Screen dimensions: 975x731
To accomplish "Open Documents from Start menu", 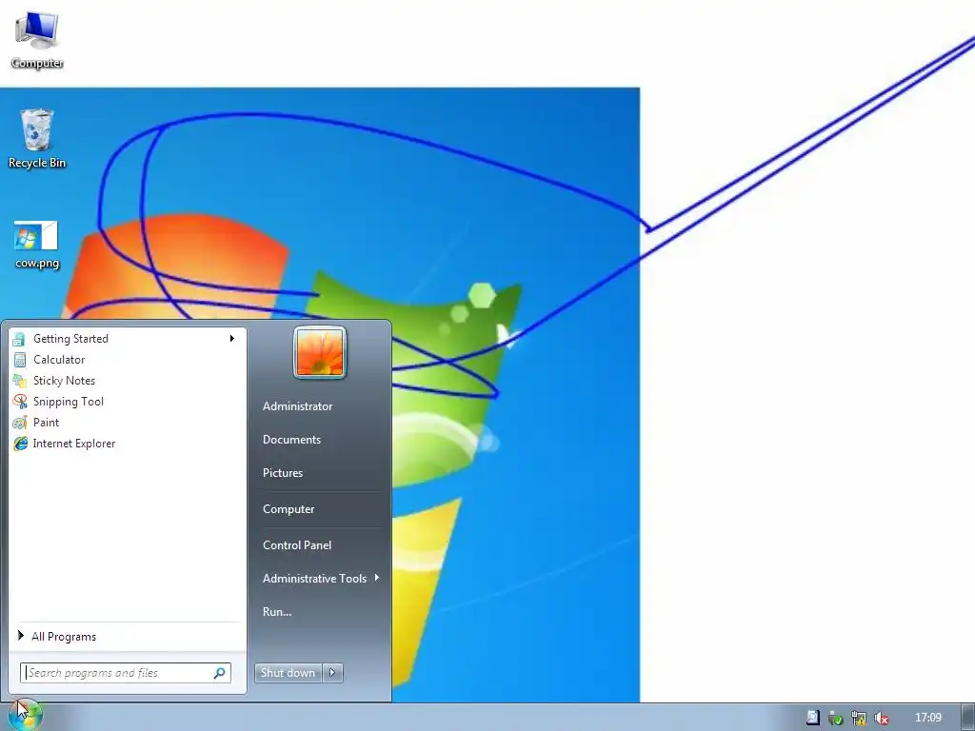I will (x=291, y=440).
